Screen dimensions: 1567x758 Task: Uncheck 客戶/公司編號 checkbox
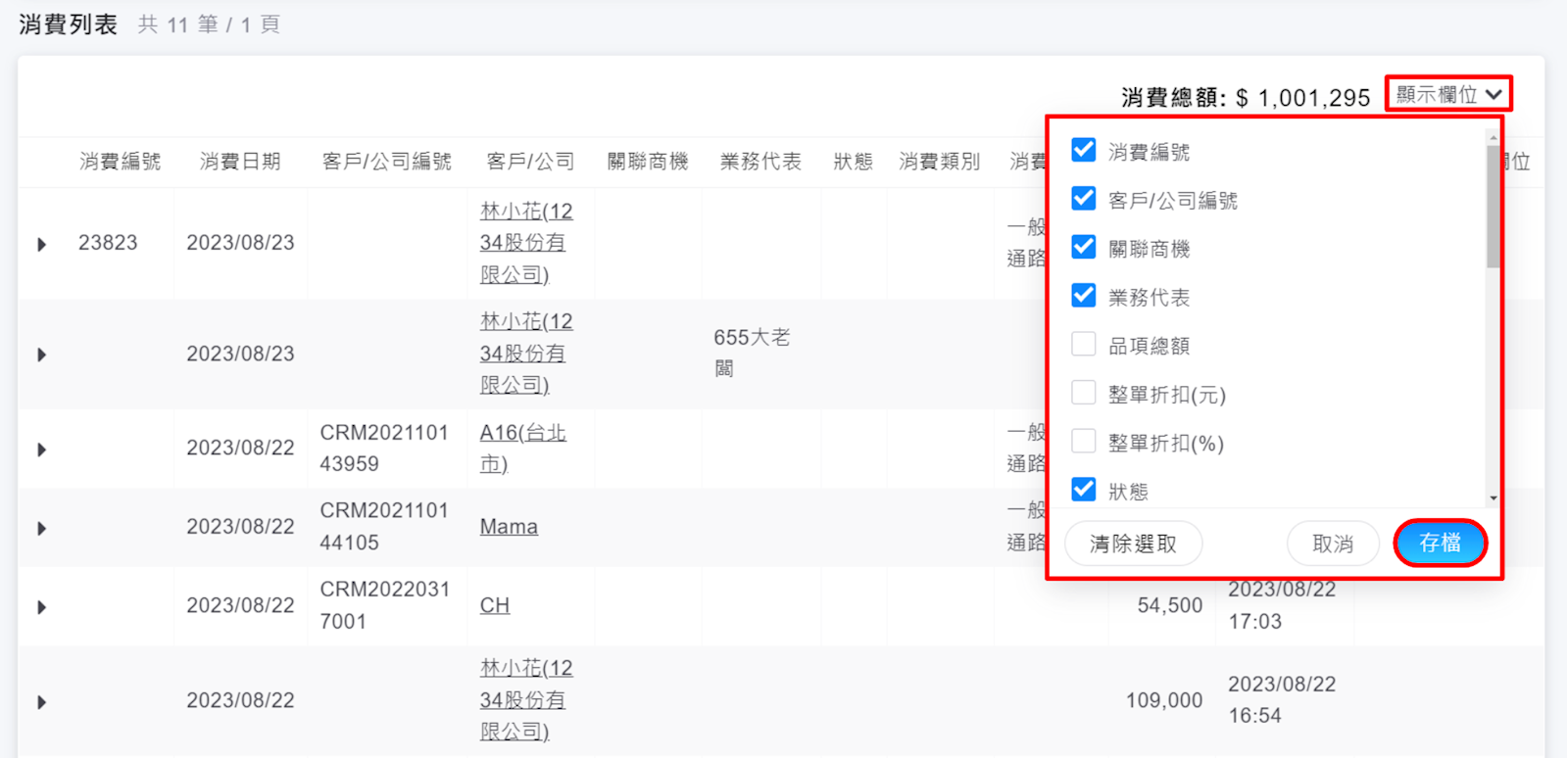1083,199
